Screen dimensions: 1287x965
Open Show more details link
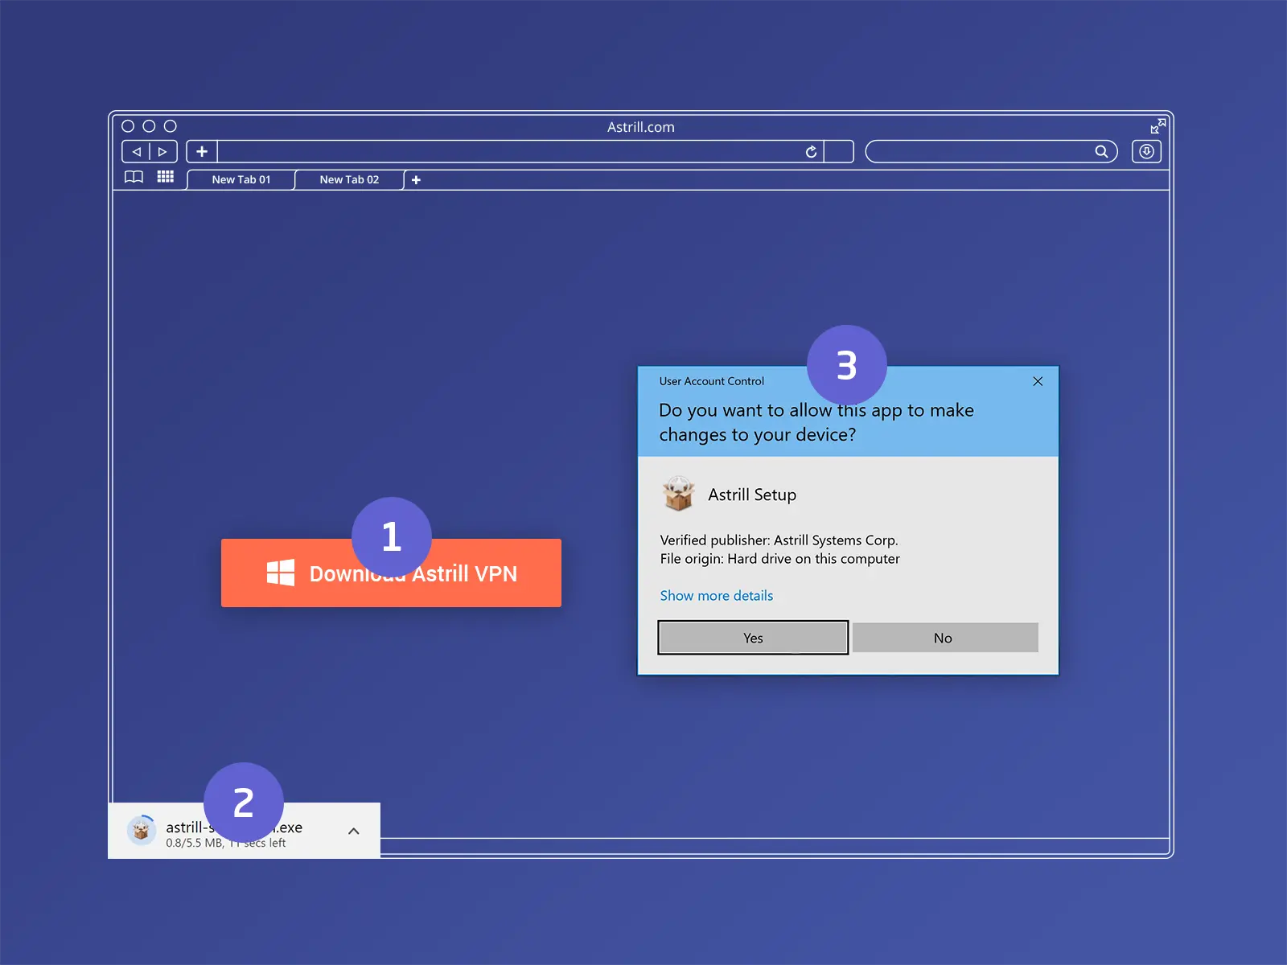point(717,596)
